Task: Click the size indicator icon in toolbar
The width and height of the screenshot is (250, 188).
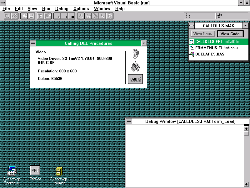Action: pyautogui.click(x=220, y=16)
